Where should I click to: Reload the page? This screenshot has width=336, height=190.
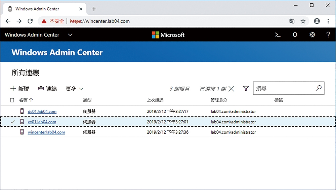coord(30,21)
